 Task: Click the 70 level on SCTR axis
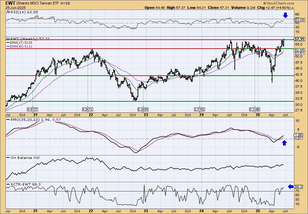[297, 191]
